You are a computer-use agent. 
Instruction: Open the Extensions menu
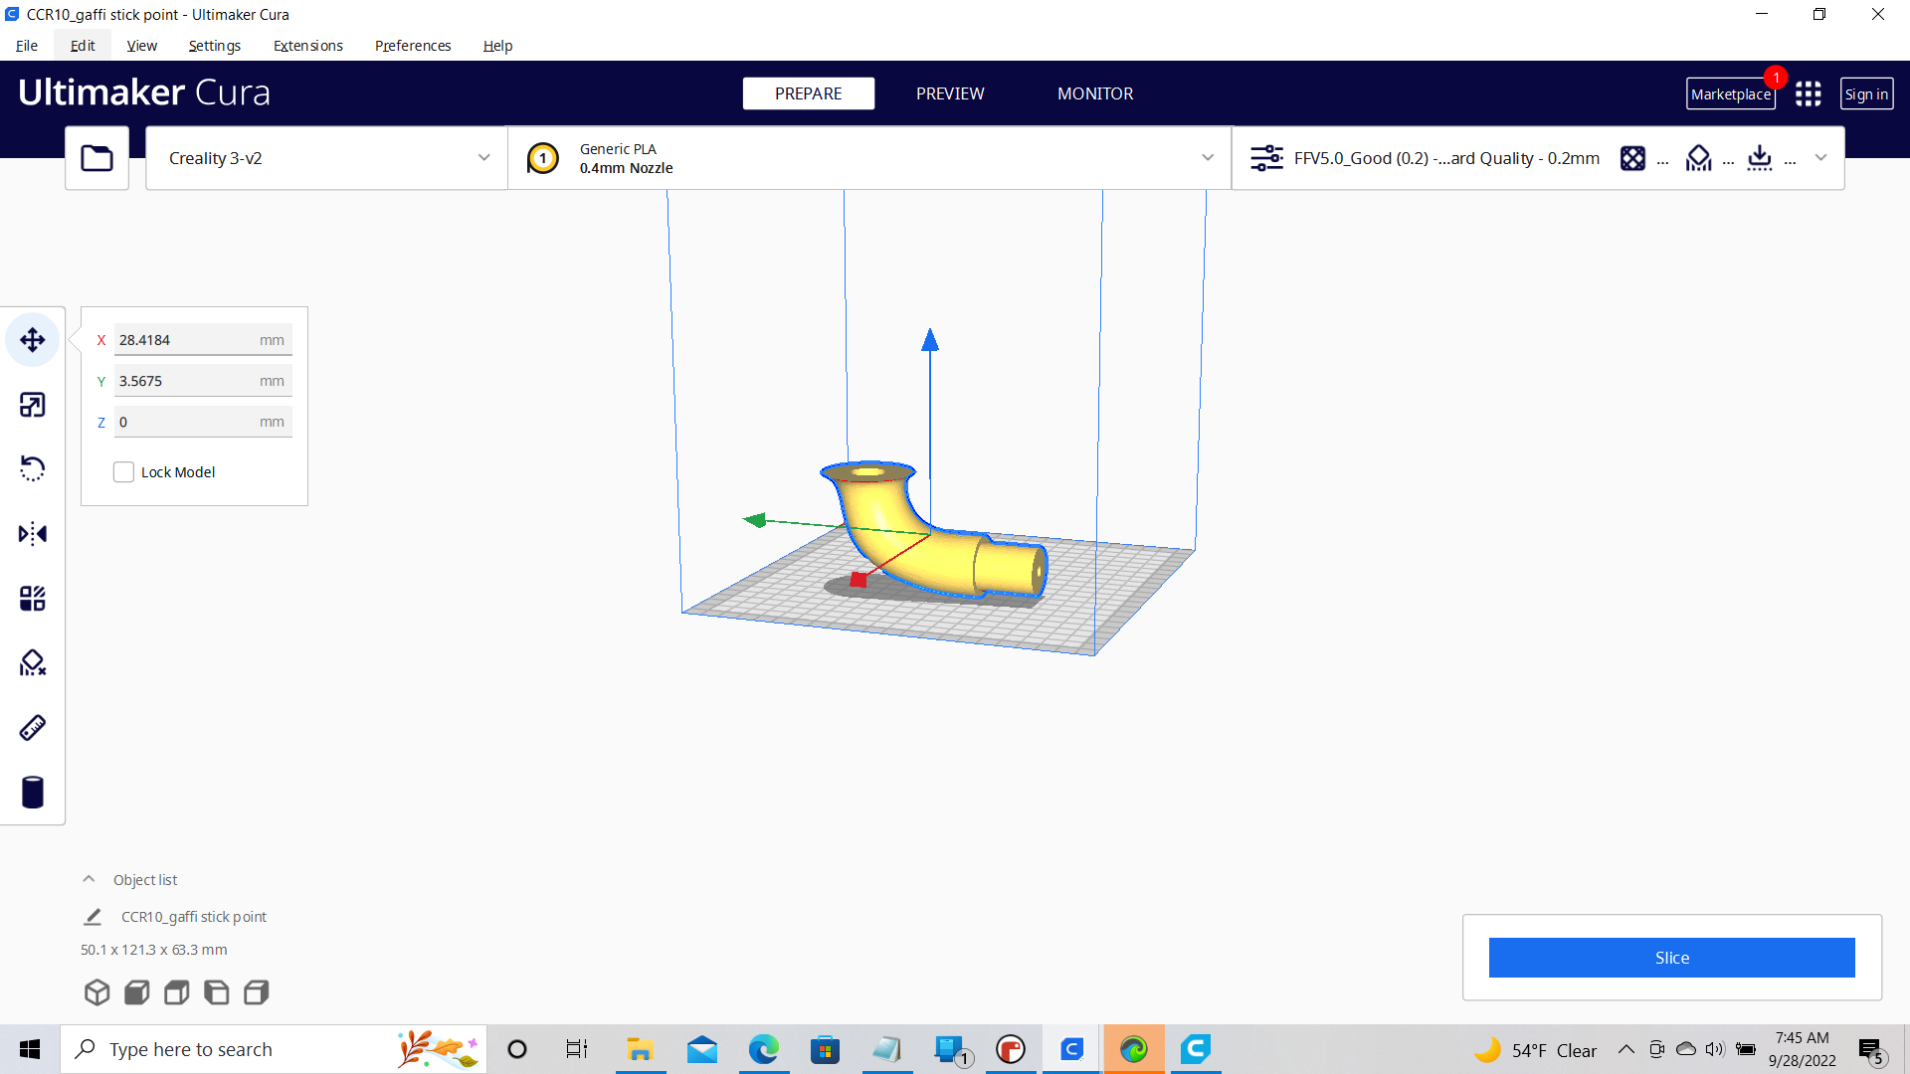pos(308,46)
